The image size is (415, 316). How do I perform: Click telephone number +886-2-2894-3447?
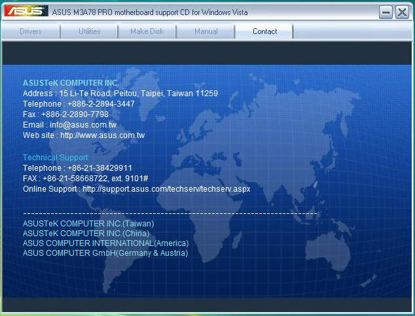(101, 104)
